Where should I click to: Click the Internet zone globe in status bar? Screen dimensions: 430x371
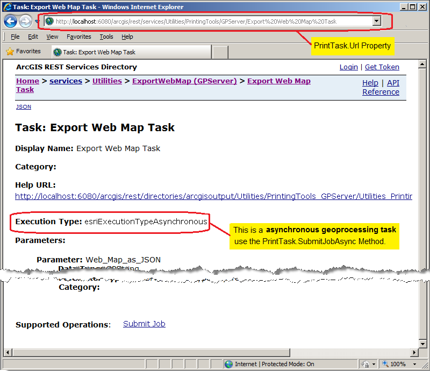228,364
